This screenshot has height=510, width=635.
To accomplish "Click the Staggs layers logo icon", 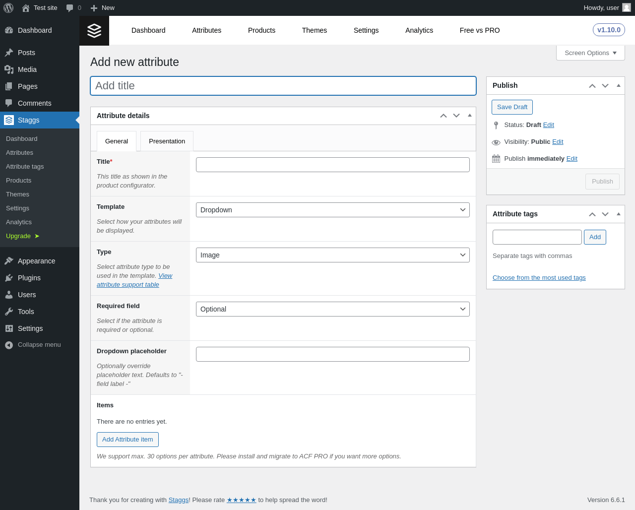I will (x=94, y=31).
